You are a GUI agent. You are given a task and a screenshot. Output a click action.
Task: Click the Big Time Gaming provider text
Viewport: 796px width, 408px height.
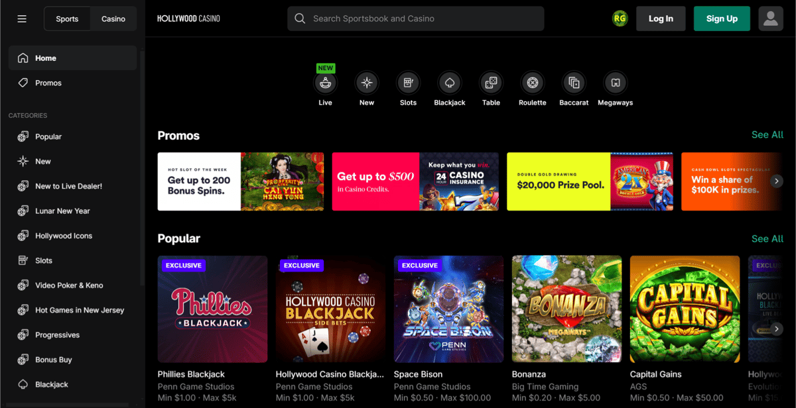545,387
